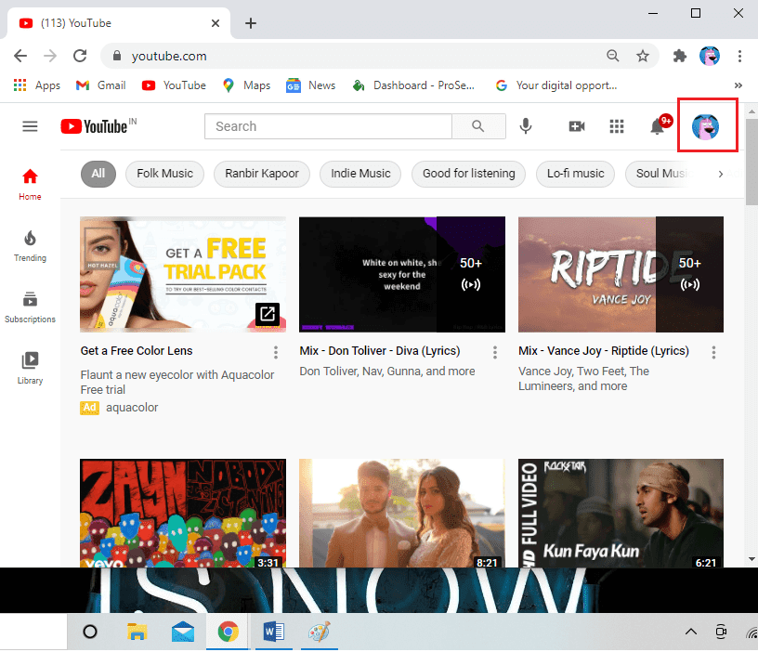Select the Lo-fi music chip

pos(575,174)
